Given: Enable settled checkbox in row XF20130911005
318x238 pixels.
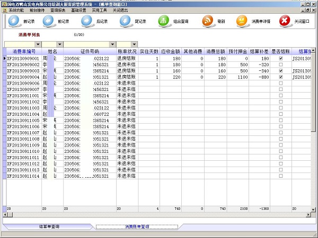Looking at the screenshot, I should click(x=281, y=121).
